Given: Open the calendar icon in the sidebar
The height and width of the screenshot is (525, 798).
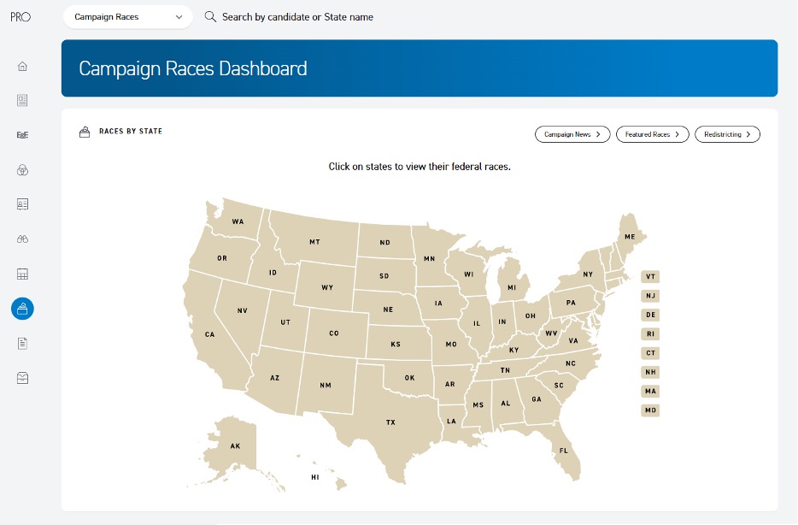Looking at the screenshot, I should click(21, 274).
